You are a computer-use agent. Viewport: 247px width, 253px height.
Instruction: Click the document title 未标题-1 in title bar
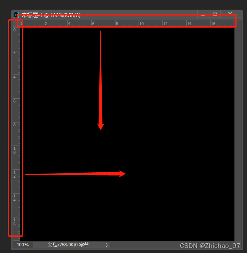pyautogui.click(x=32, y=15)
